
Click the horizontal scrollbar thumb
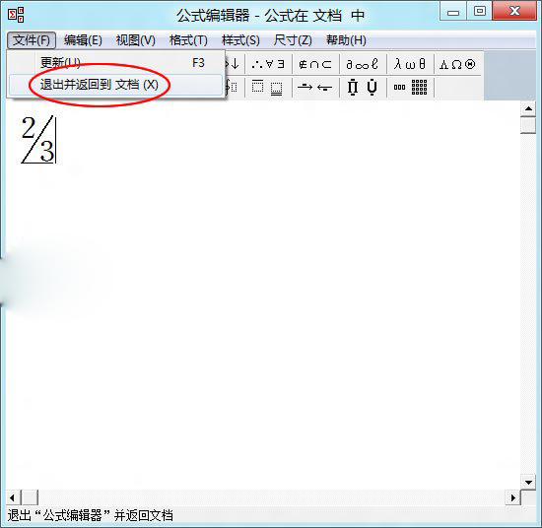(30, 497)
